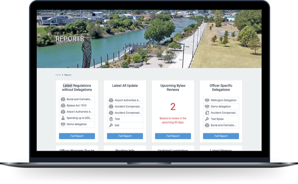This screenshot has height=184, width=298.
Task: Open Full Report for Officer Specific Delegations
Action: [x=221, y=136]
